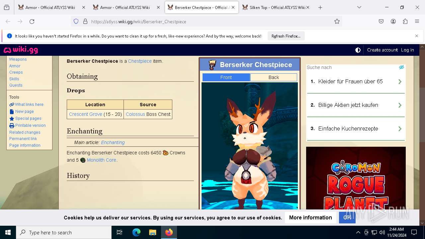Viewport: 425px width, 239px height.
Task: Accept cookies with OK button
Action: click(x=347, y=217)
